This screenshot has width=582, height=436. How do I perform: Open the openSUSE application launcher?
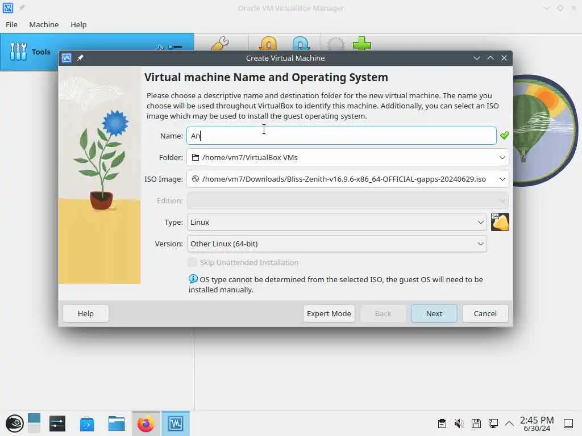pyautogui.click(x=14, y=424)
